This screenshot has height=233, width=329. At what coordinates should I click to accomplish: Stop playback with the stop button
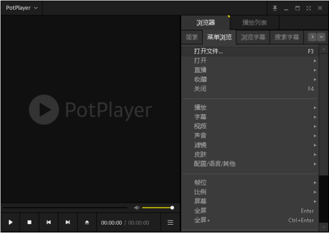tap(29, 223)
